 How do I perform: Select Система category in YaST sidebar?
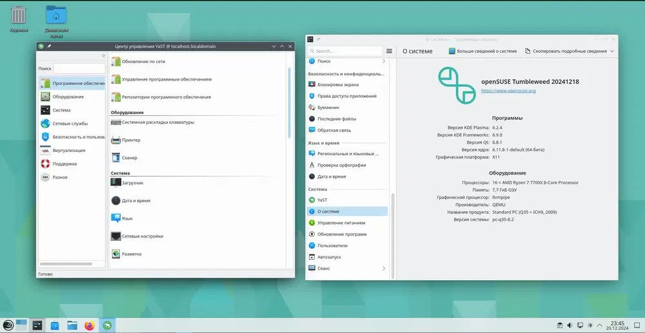(72, 110)
